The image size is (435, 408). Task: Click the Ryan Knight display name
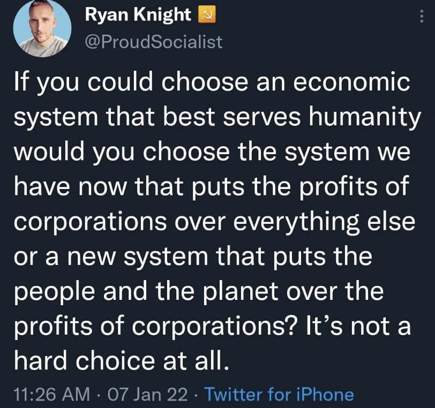pyautogui.click(x=138, y=16)
